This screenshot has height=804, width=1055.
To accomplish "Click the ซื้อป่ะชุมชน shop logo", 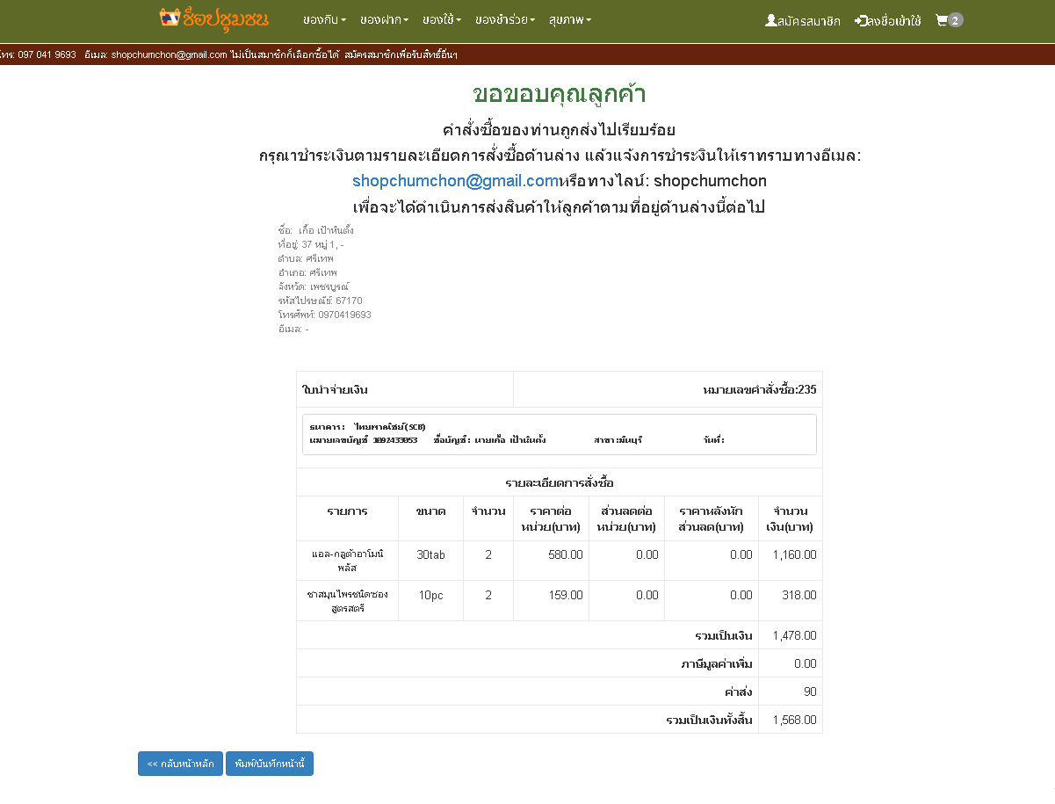I will pos(214,18).
